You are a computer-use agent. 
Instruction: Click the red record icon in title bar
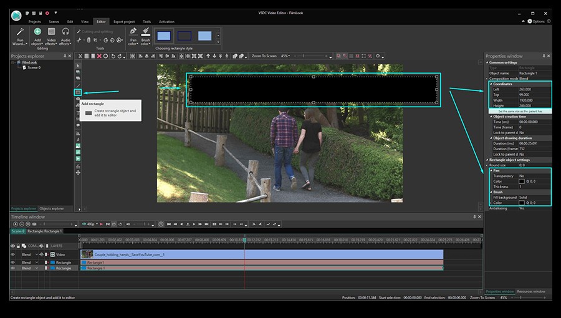coord(47,13)
